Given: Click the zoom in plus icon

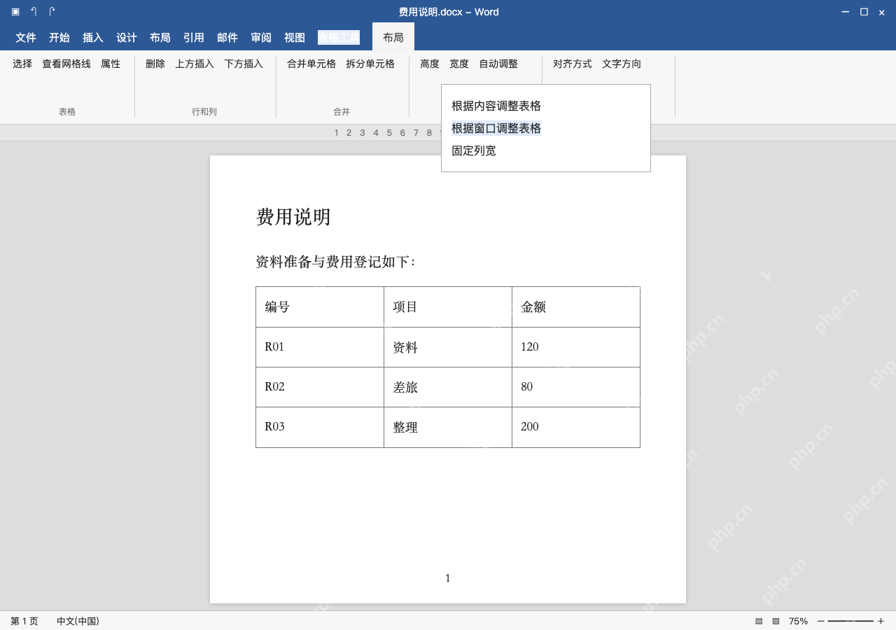Looking at the screenshot, I should [x=881, y=621].
